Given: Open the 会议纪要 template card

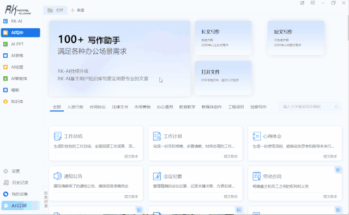Looking at the screenshot, I should (x=195, y=183).
